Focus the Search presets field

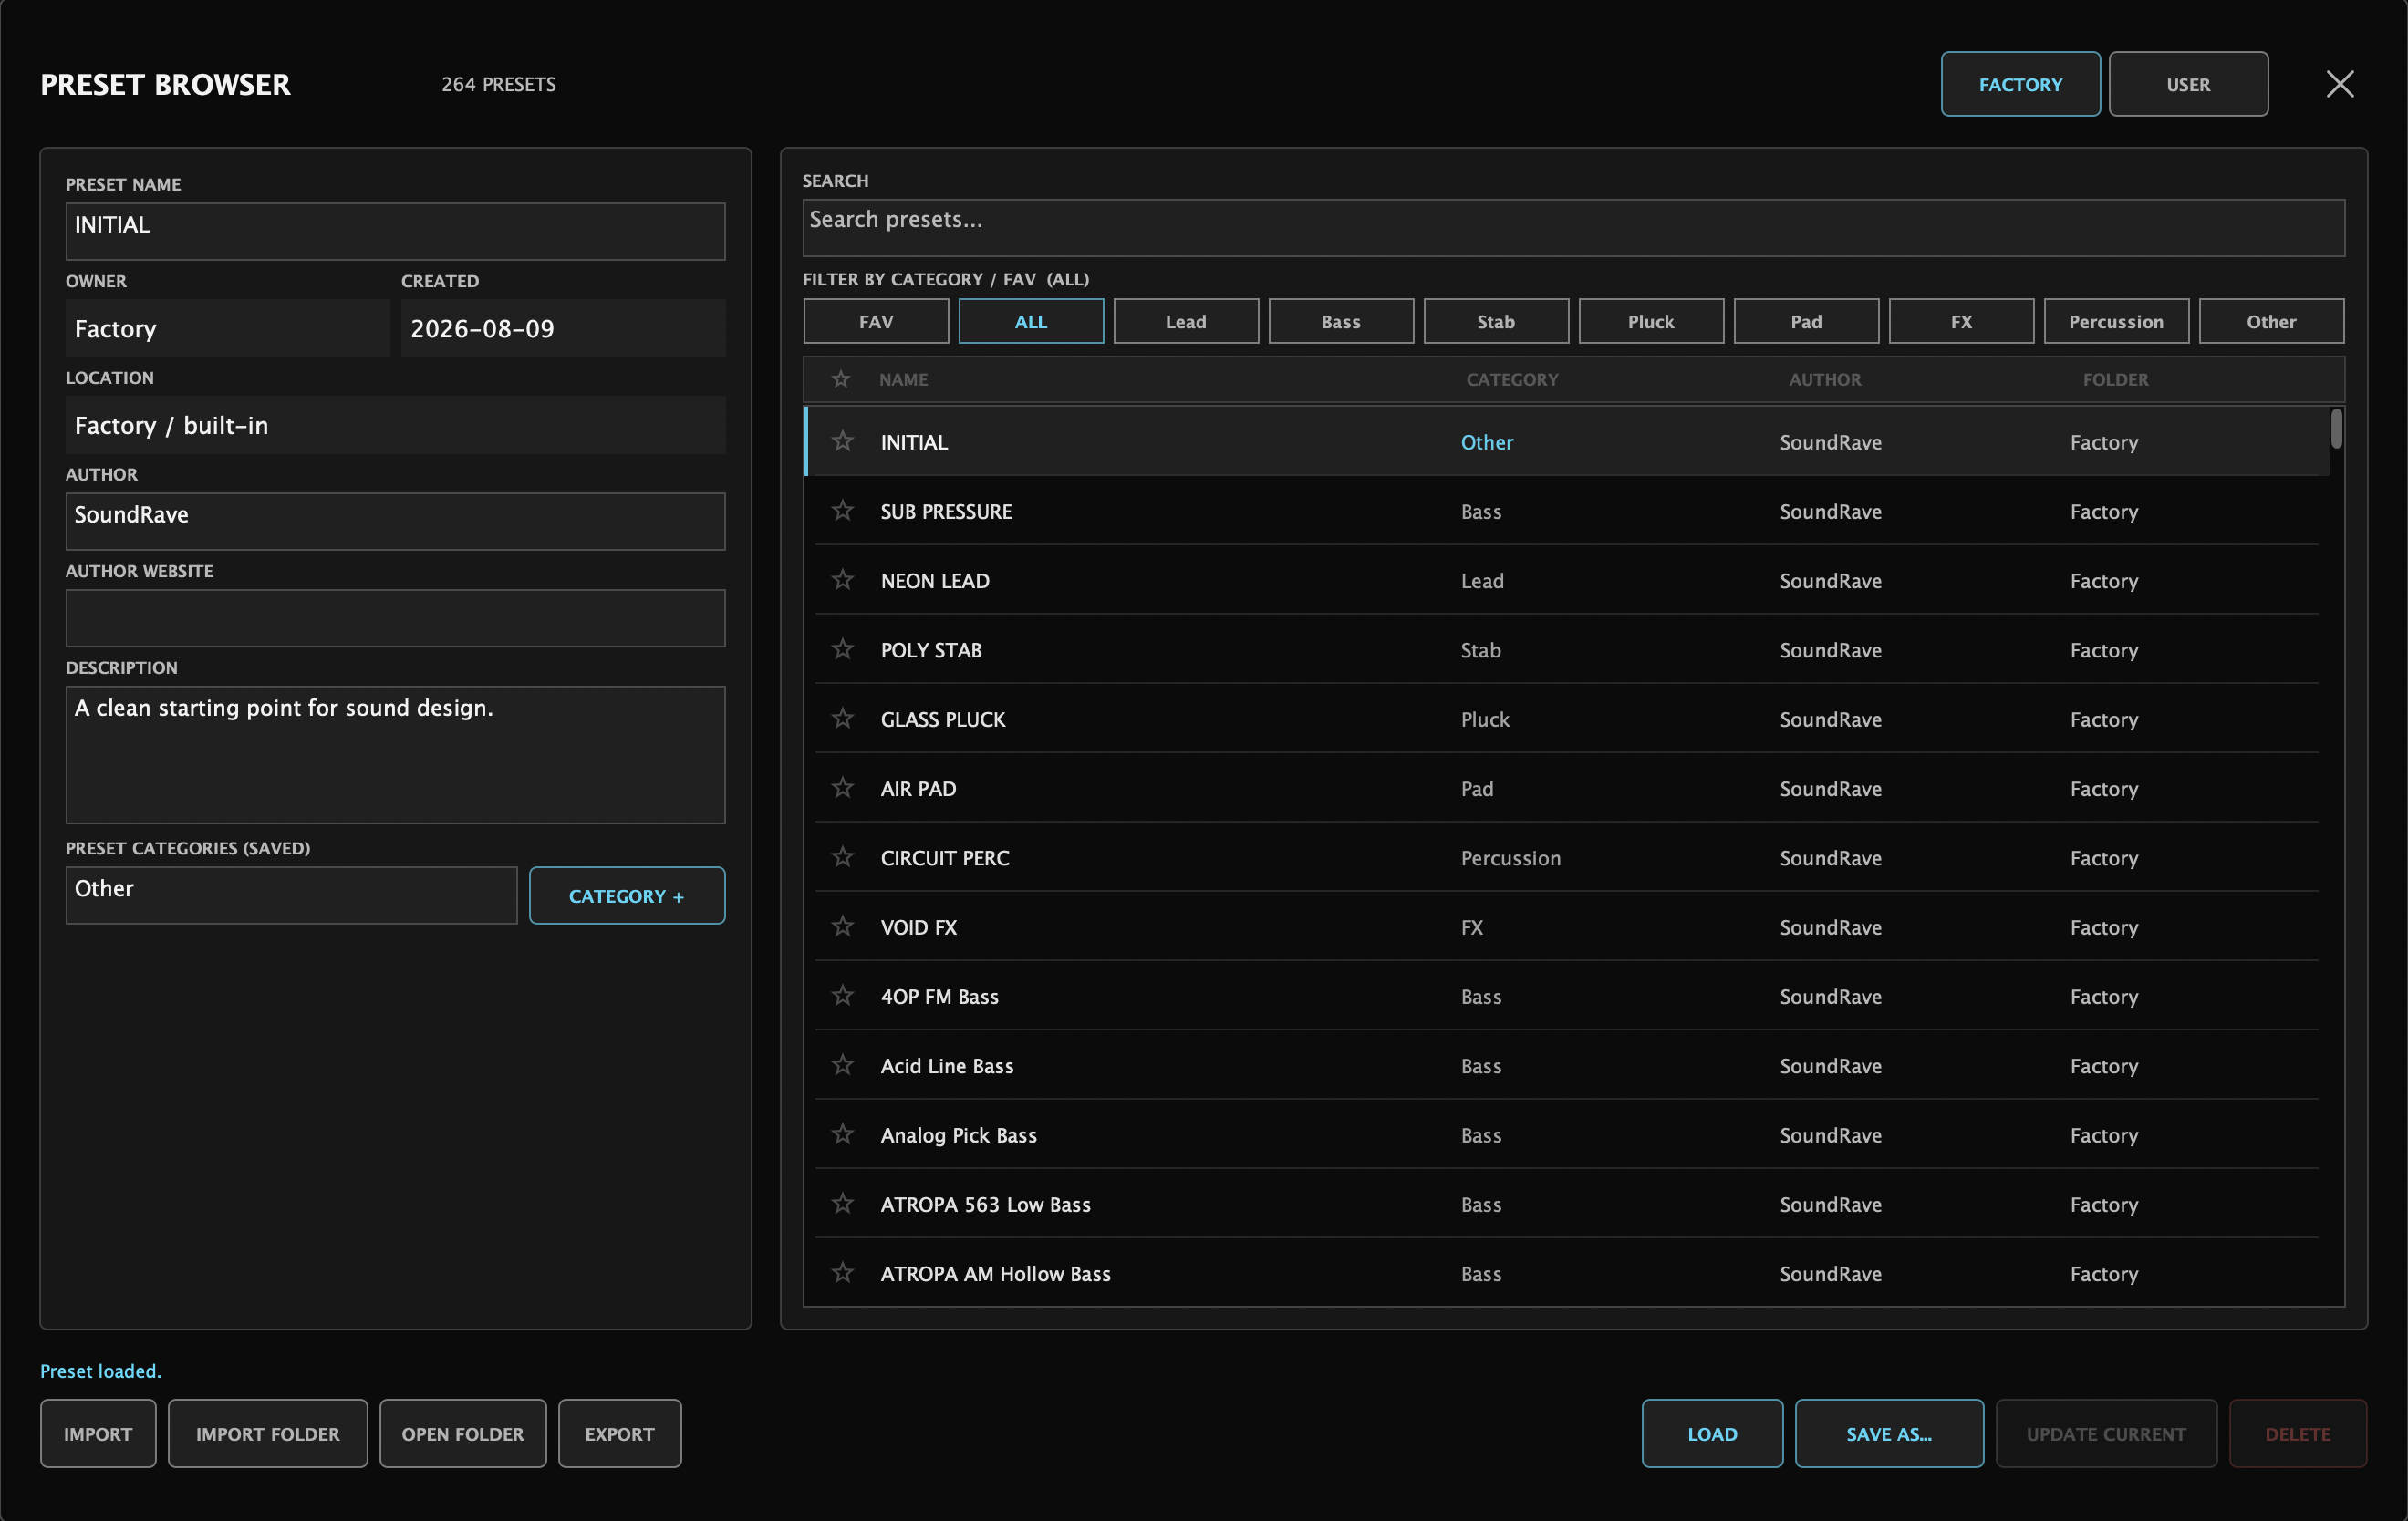pos(1573,227)
